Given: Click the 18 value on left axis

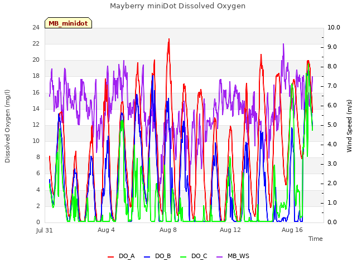Looking at the screenshot, I should click(x=36, y=76).
